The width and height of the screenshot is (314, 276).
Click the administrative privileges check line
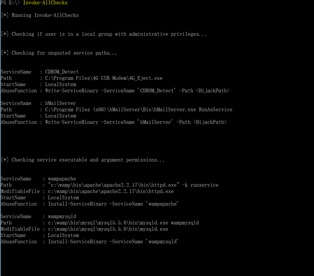[x=103, y=34]
